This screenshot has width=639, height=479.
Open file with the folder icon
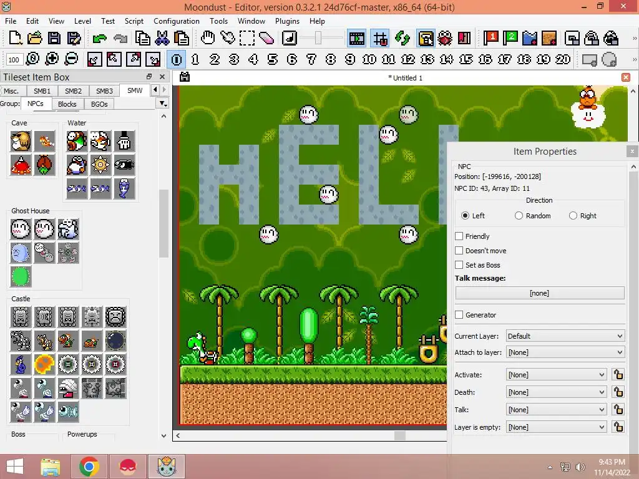(x=35, y=38)
